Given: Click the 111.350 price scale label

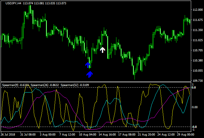Looking at the screenshot, I should (198, 30).
